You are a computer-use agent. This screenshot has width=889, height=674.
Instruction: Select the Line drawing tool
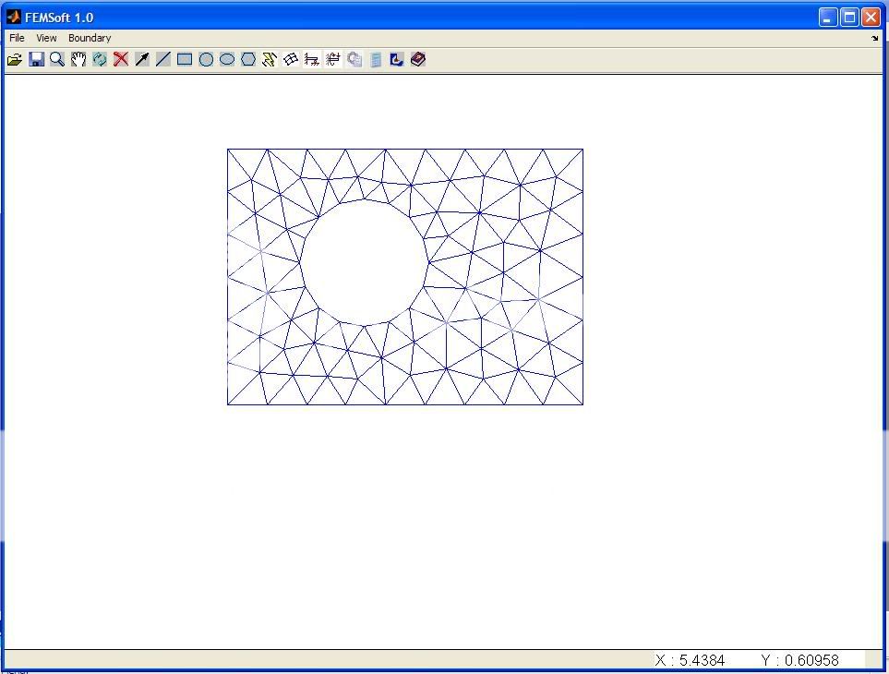click(x=163, y=60)
